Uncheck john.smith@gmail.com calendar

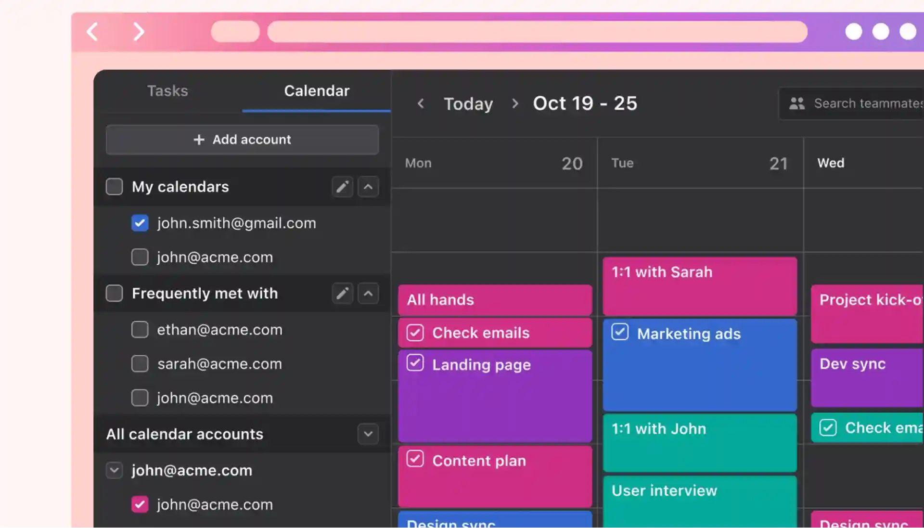point(140,223)
